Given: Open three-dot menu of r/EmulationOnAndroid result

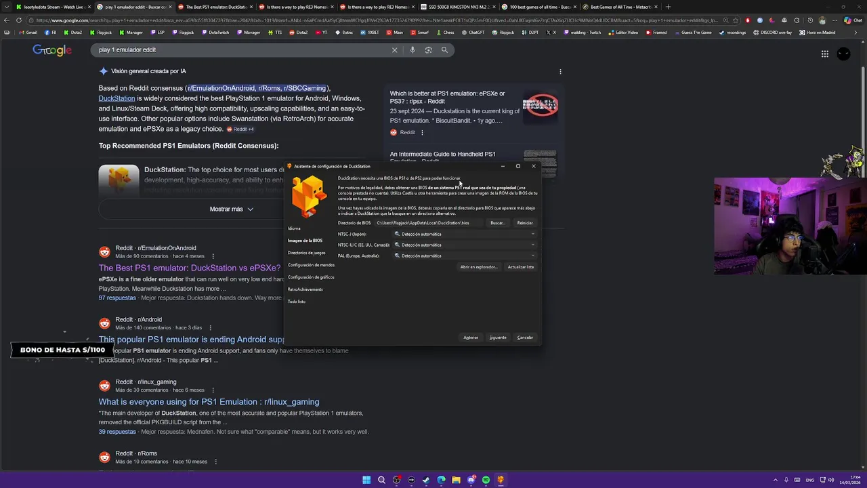Looking at the screenshot, I should pos(213,256).
